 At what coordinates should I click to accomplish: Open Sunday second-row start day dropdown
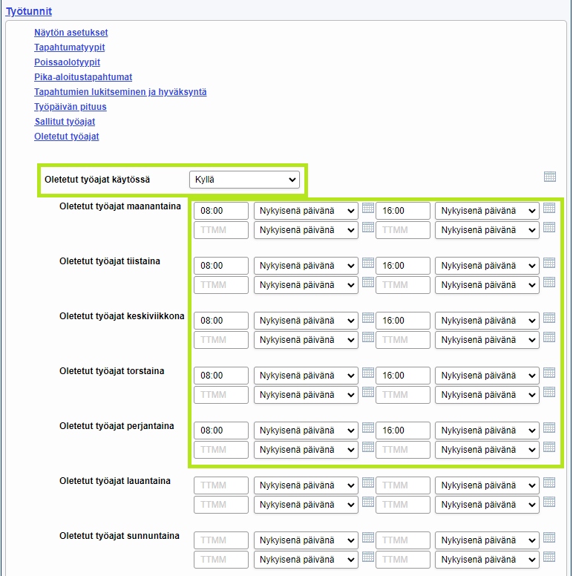pyautogui.click(x=306, y=560)
